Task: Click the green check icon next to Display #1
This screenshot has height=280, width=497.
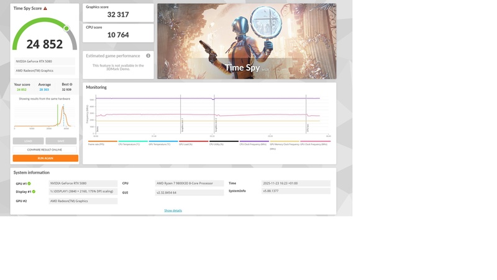Action: (34, 192)
